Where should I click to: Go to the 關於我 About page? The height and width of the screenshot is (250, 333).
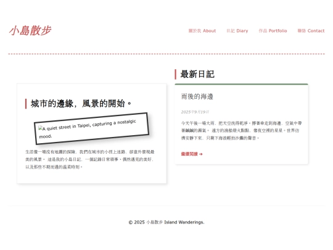202,31
